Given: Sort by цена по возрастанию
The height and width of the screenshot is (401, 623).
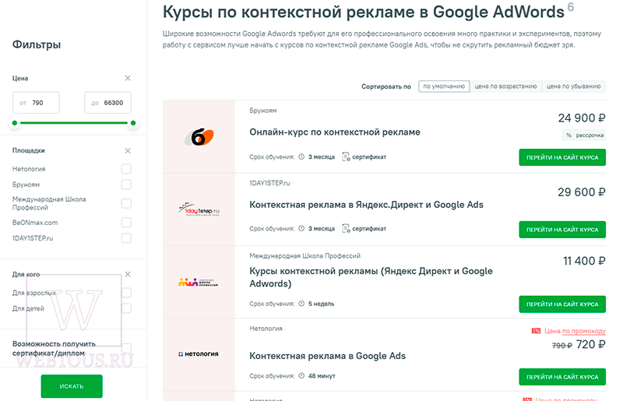Looking at the screenshot, I should 505,86.
